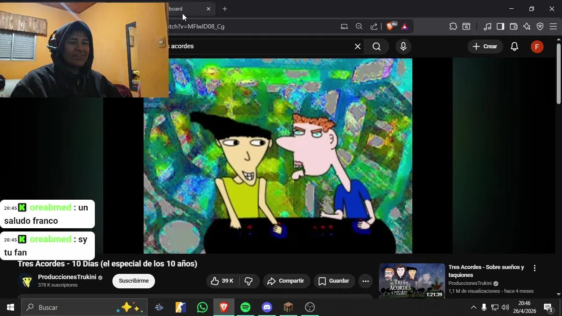Screen dimensions: 562x316
Task: Open more actions ellipsis below video
Action: point(365,281)
